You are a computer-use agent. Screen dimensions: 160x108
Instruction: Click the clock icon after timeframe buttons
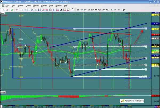tap(124, 10)
